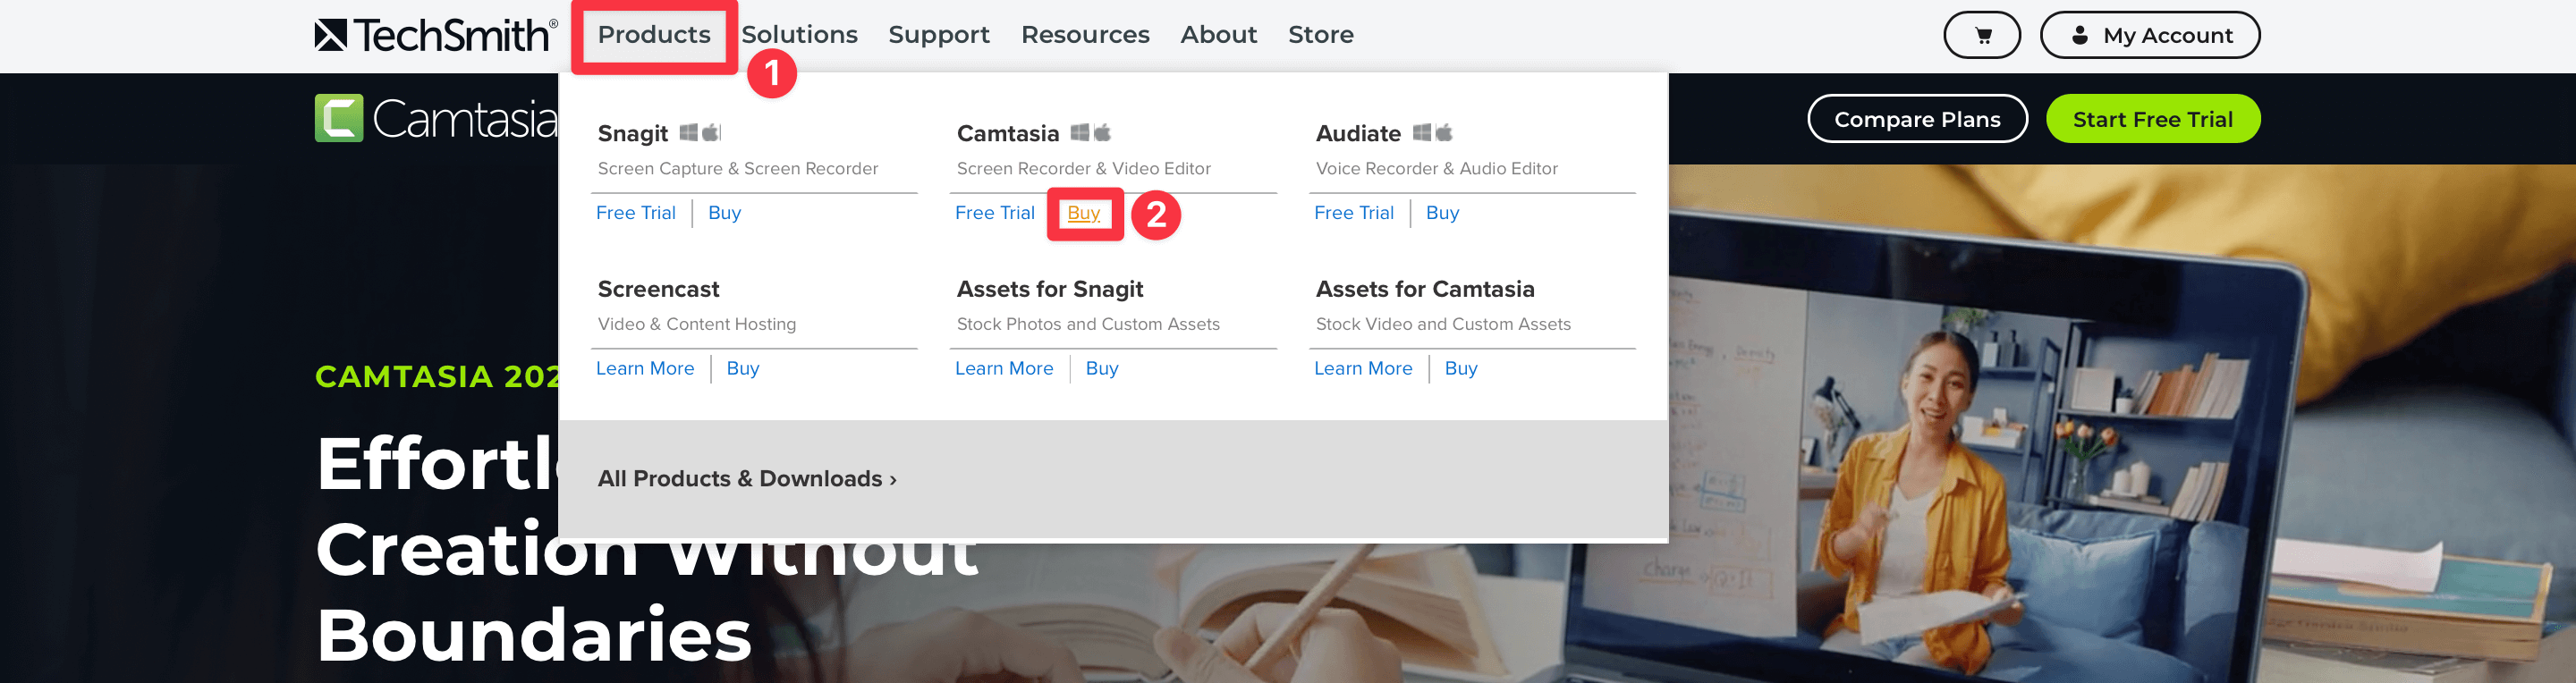Click 'Screen Capture & Screen Recorder' text
The height and width of the screenshot is (683, 2576).
click(738, 169)
